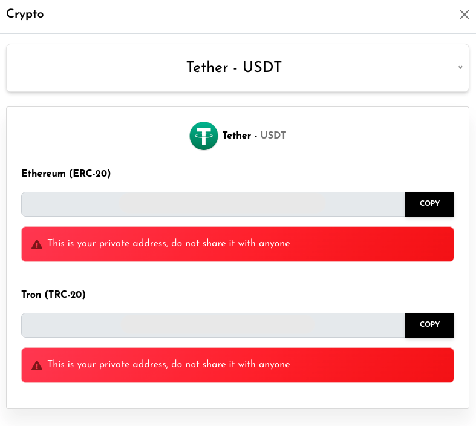This screenshot has height=426, width=476.
Task: Click the hyphen between Tether and USDT in selector
Action: point(235,67)
